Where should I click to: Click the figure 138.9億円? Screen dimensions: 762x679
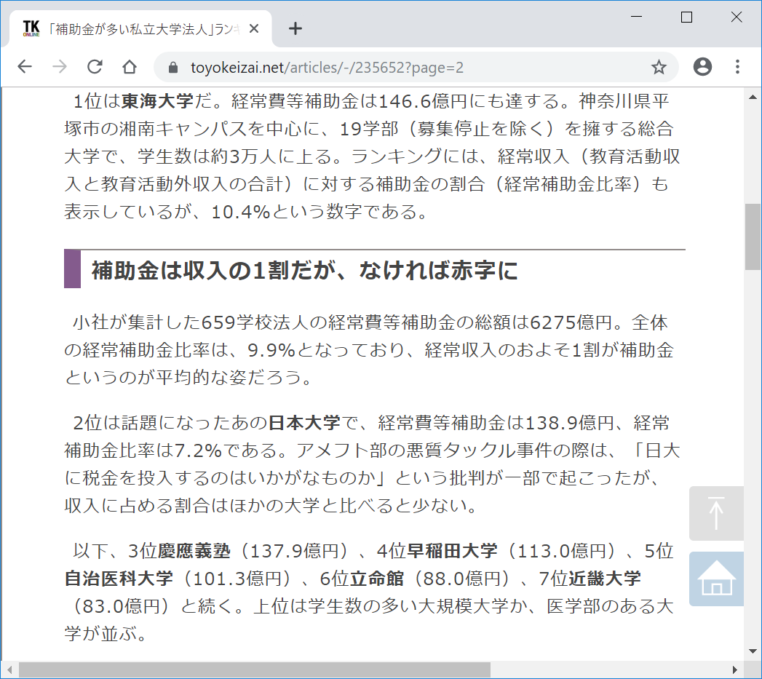point(570,423)
